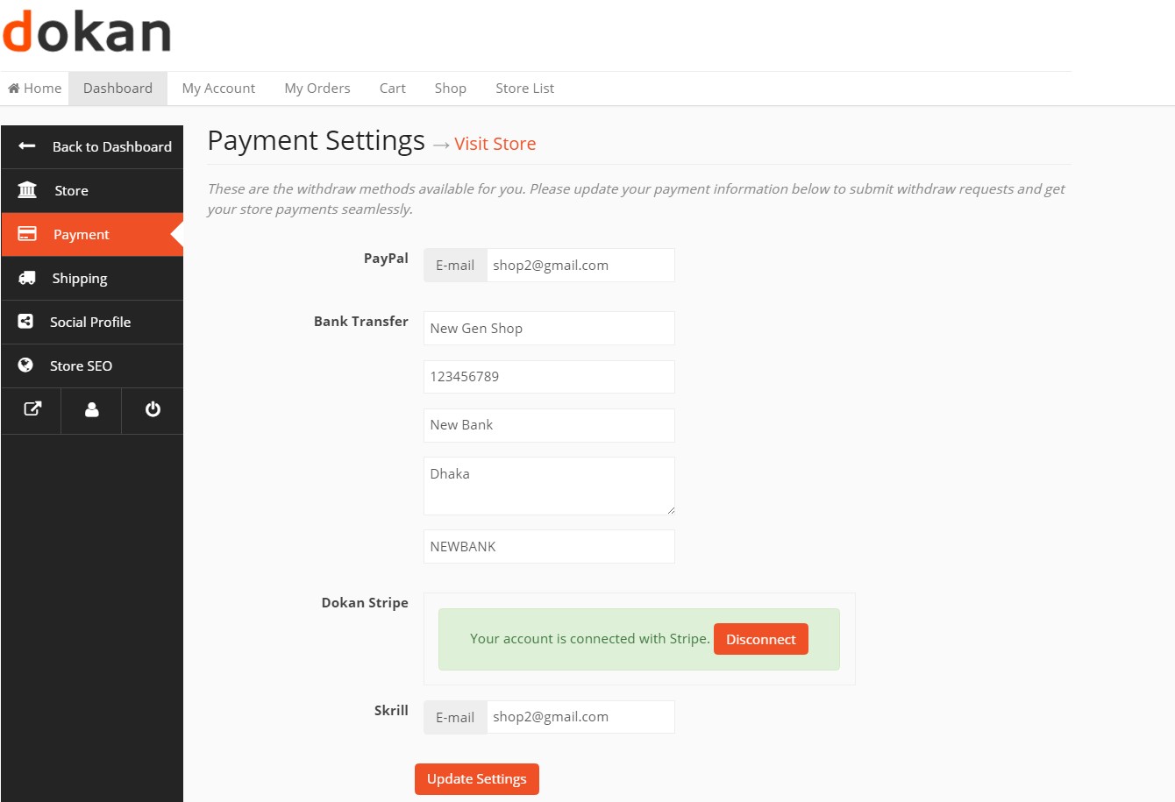1175x802 pixels.
Task: Click the Store SEO globe icon
Action: [x=25, y=366]
